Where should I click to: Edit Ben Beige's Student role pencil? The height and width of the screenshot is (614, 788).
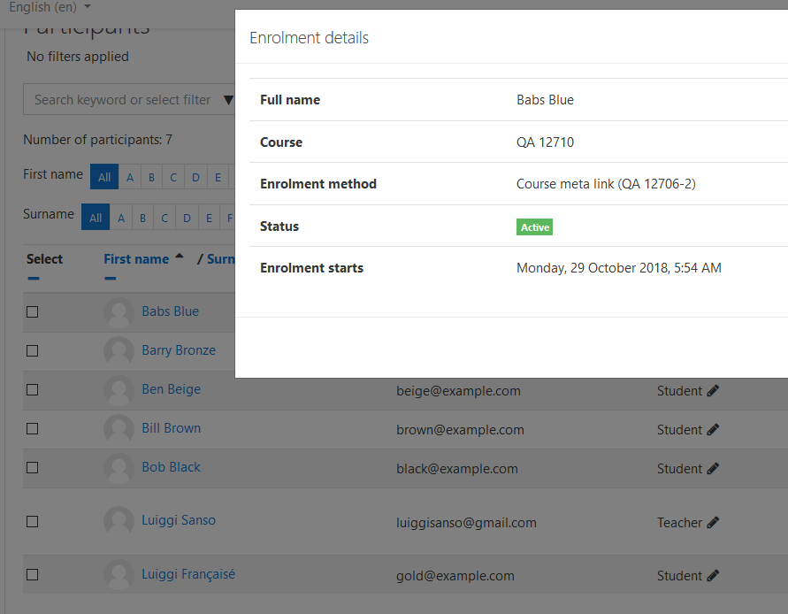[713, 391]
